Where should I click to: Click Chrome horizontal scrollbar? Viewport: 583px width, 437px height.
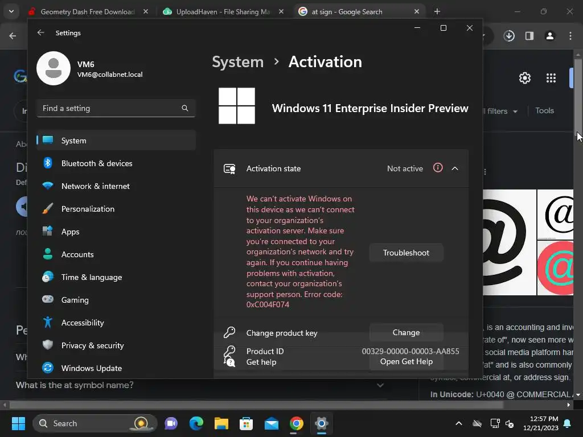257,405
